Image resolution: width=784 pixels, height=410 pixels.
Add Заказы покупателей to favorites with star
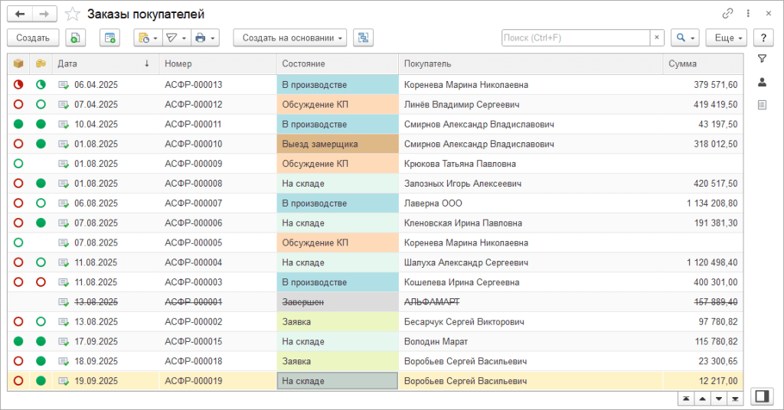[72, 14]
